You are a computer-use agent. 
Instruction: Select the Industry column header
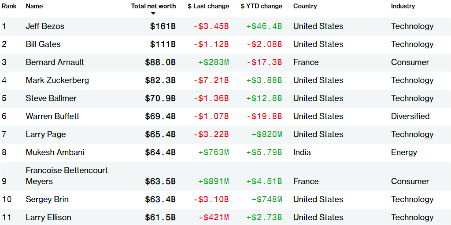click(x=403, y=6)
